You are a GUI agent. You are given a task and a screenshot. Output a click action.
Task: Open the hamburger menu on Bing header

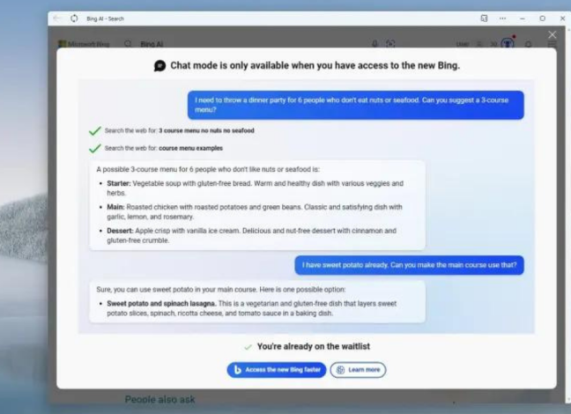[552, 44]
